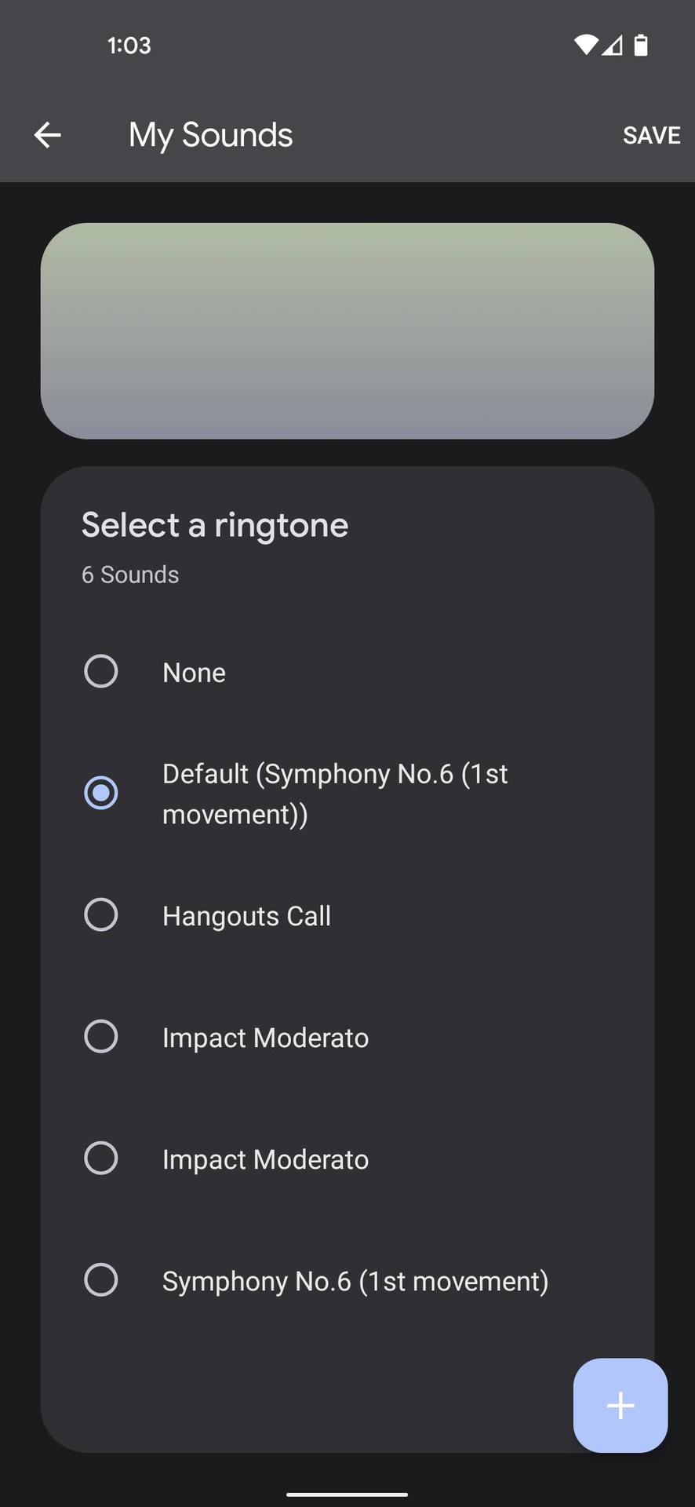
Task: Tap the plus button to add a sound
Action: pos(620,1405)
